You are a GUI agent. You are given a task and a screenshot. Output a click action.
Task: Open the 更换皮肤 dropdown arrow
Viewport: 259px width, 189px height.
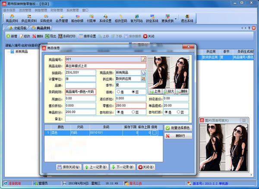coord(175,19)
